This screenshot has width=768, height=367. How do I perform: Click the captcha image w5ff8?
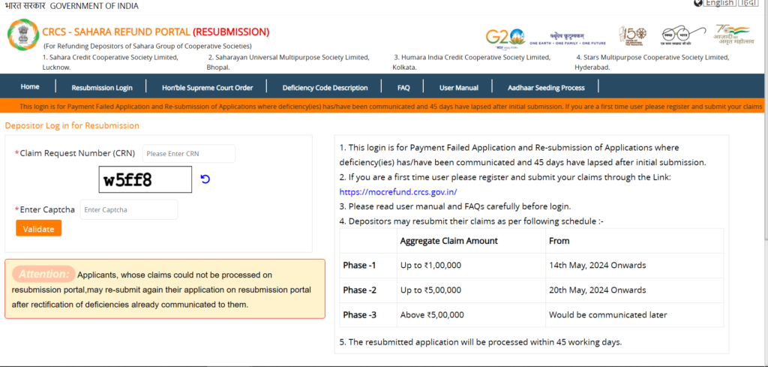tap(145, 180)
